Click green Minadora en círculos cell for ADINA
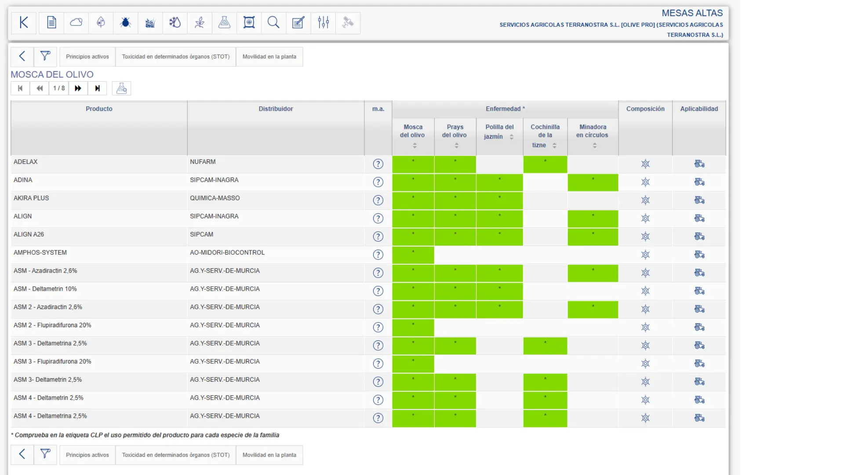This screenshot has height=475, width=844. tap(593, 182)
